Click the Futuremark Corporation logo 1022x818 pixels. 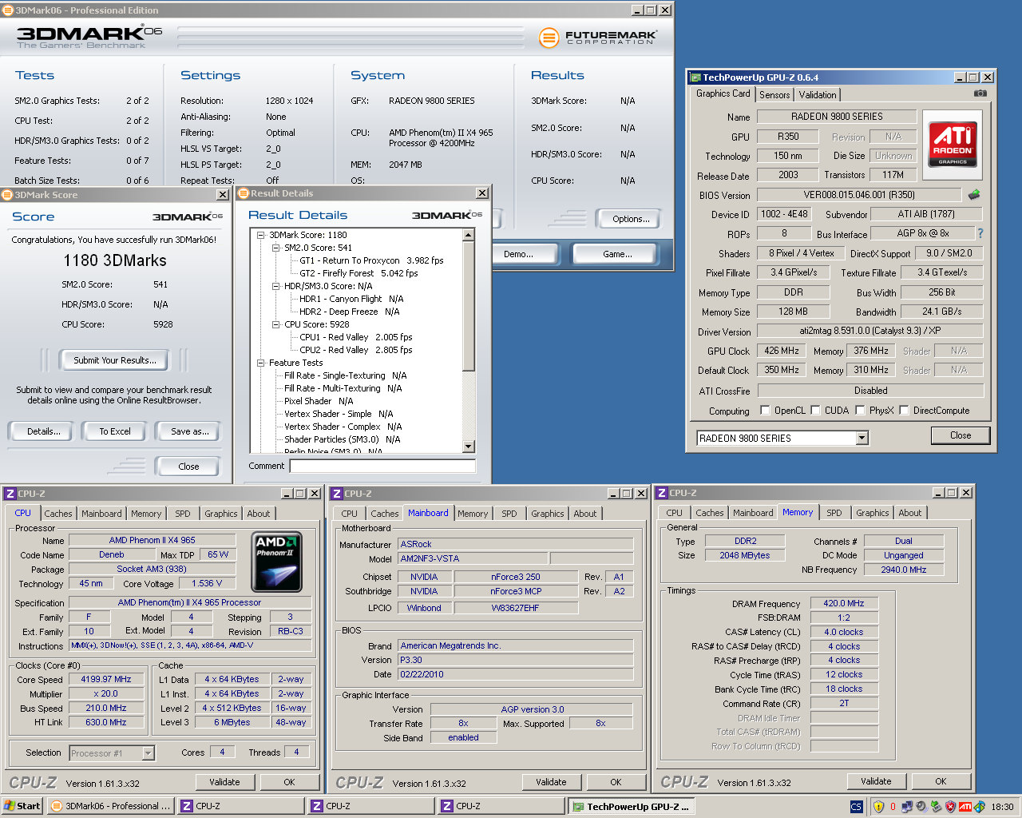coord(597,37)
